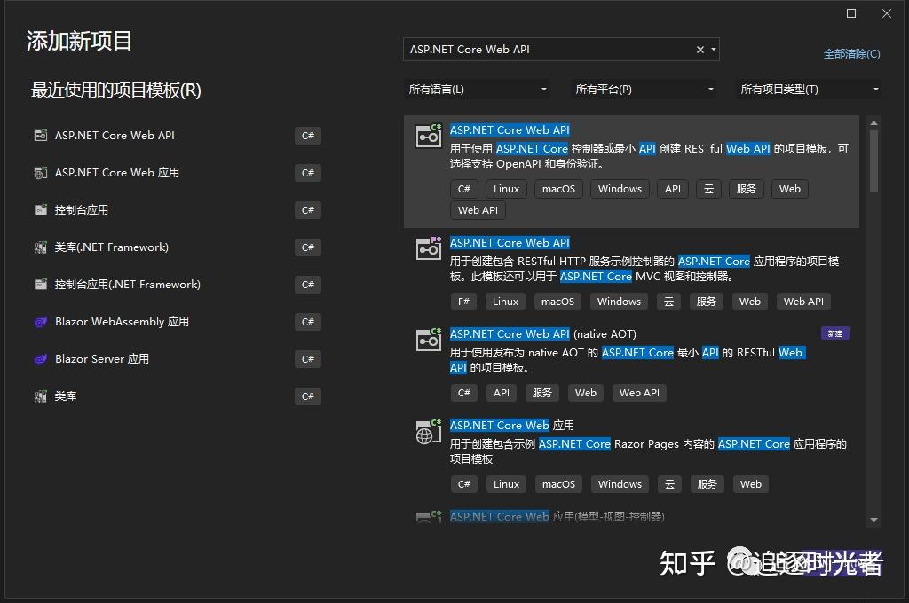Click the 全部清除(C) link
Image resolution: width=909 pixels, height=603 pixels.
coord(851,53)
